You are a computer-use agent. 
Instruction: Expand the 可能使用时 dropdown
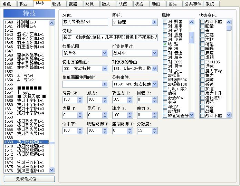click(154, 53)
